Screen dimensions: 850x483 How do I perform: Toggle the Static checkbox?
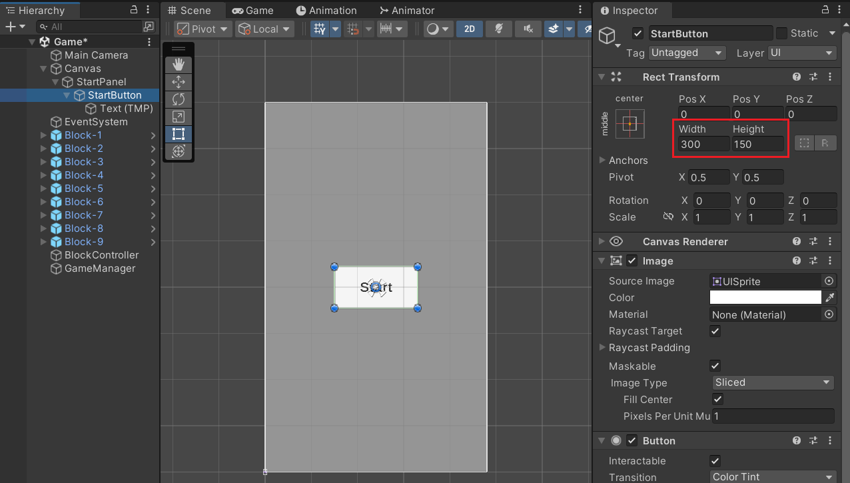pos(782,33)
